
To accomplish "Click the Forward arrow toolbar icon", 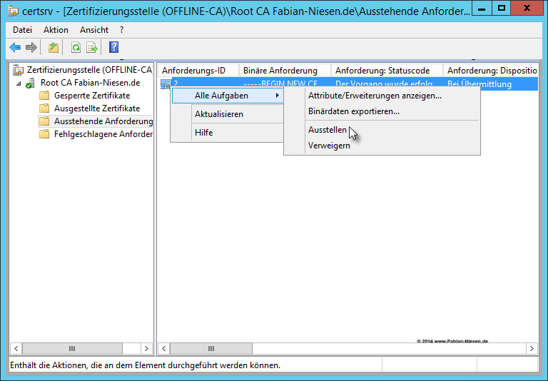I will coord(31,47).
